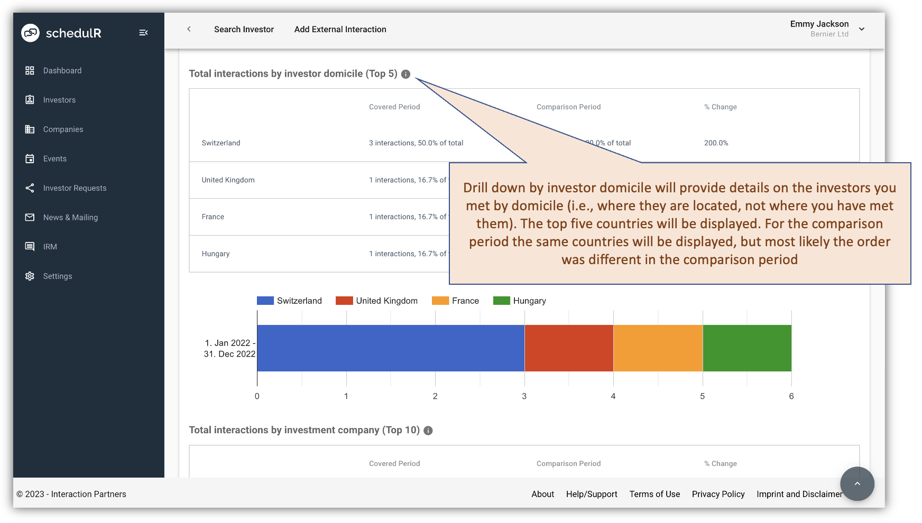Open the Companies section

click(x=63, y=129)
